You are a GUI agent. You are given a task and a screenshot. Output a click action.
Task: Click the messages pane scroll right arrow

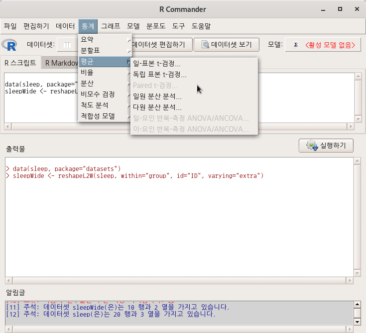pyautogui.click(x=350, y=329)
